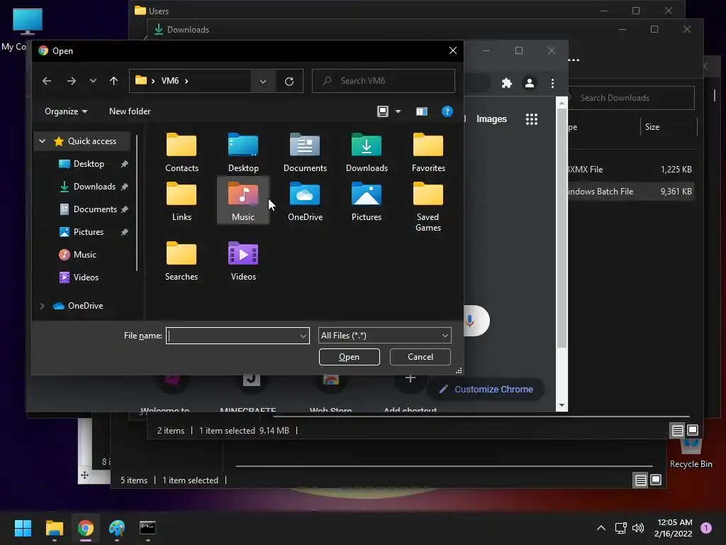Go up one folder level
This screenshot has width=726, height=545.
(114, 81)
